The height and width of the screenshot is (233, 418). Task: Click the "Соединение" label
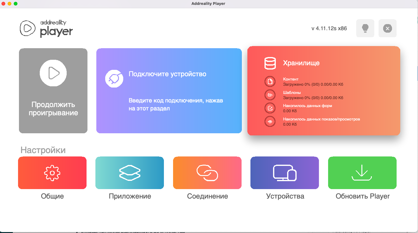click(208, 196)
